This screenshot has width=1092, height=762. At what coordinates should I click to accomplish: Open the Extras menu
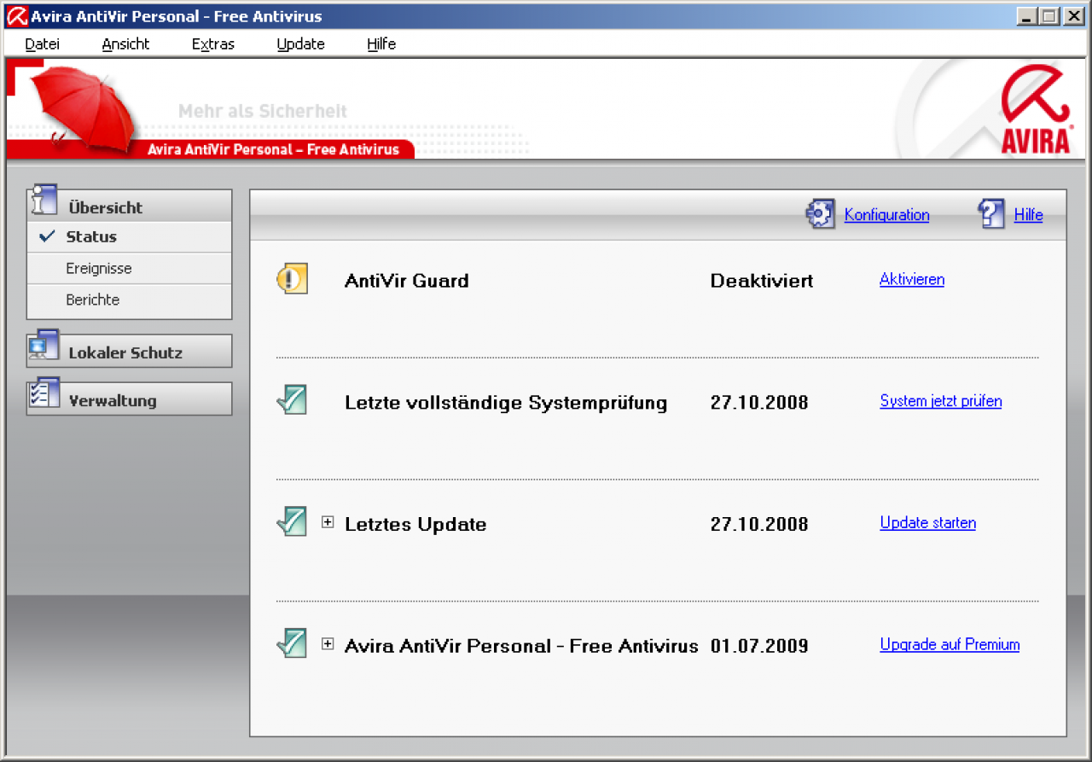(x=213, y=44)
